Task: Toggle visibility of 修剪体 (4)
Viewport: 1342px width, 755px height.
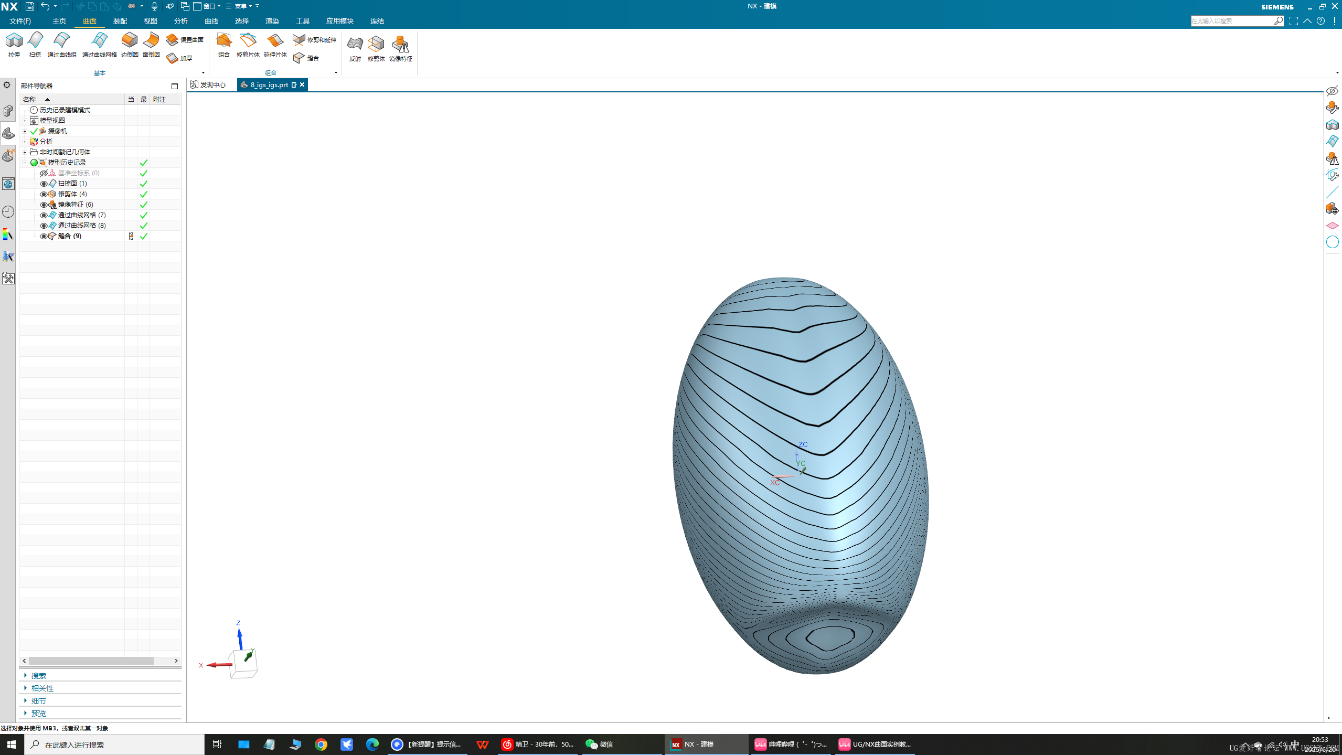Action: pos(44,194)
